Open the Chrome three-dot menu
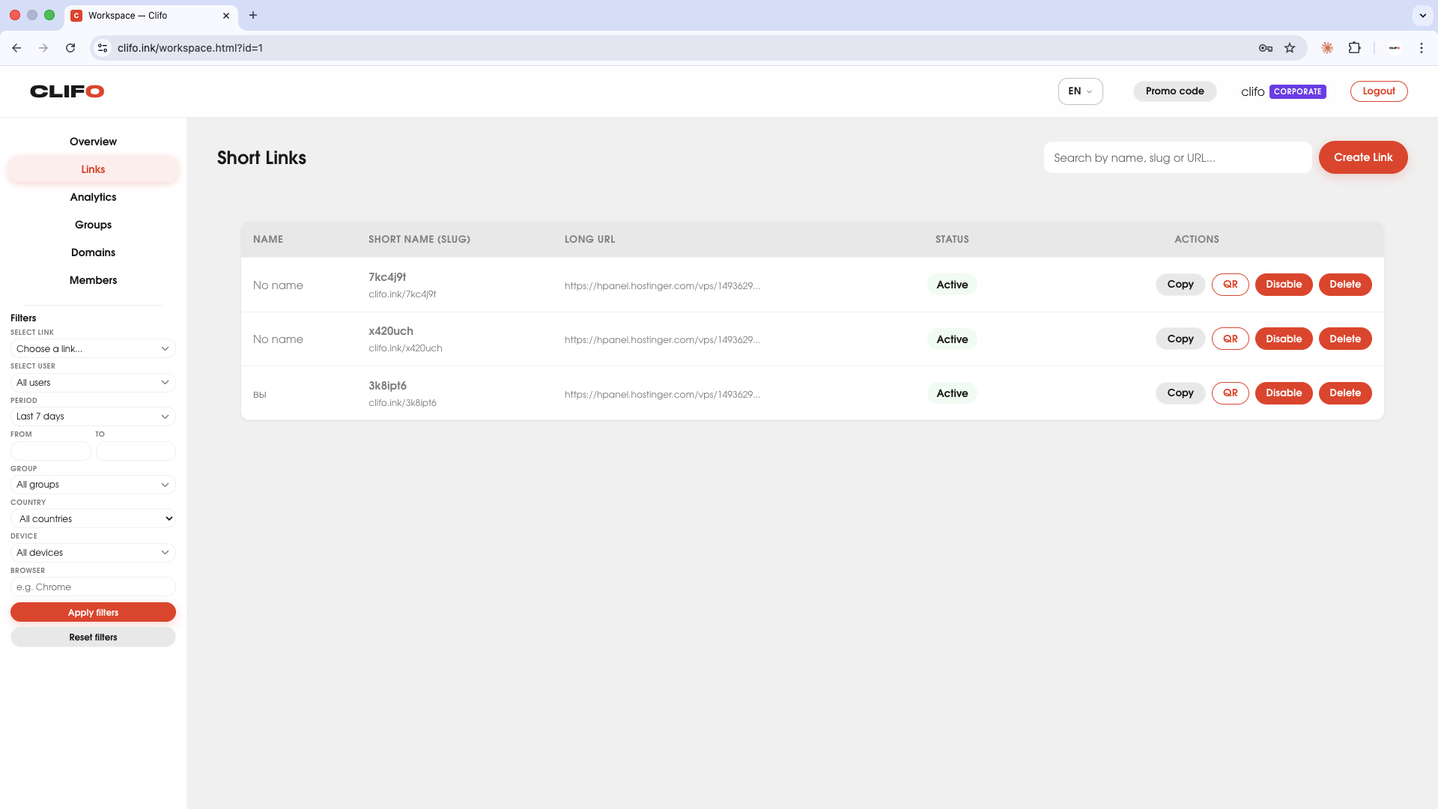Screen dimensions: 1438x809 (1421, 48)
